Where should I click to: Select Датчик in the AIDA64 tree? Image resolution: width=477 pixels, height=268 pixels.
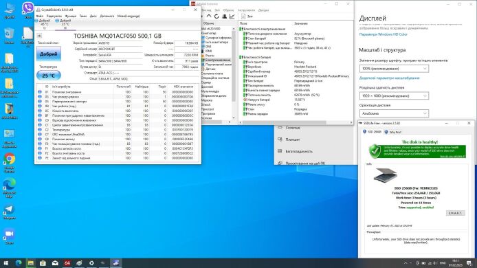click(x=210, y=69)
